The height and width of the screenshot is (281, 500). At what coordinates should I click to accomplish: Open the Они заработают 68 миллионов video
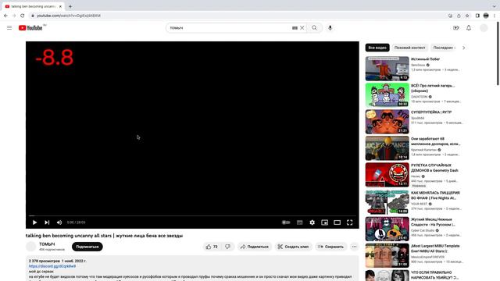pyautogui.click(x=436, y=141)
